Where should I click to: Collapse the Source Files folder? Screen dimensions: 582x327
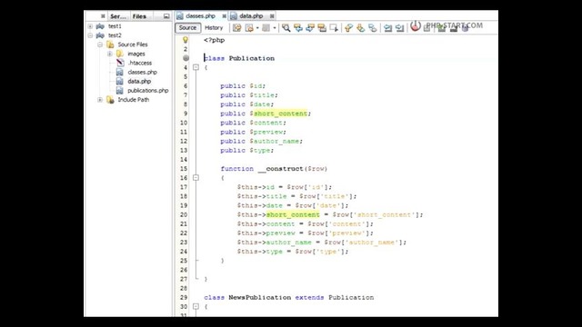tap(100, 45)
